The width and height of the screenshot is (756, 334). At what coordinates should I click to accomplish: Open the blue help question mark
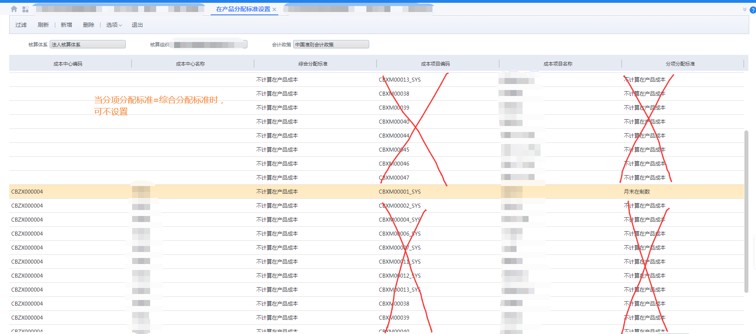point(752,10)
